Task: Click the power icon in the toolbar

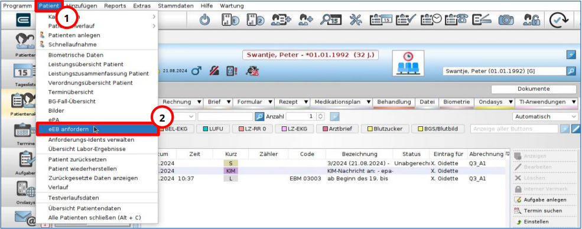Action: pyautogui.click(x=204, y=19)
